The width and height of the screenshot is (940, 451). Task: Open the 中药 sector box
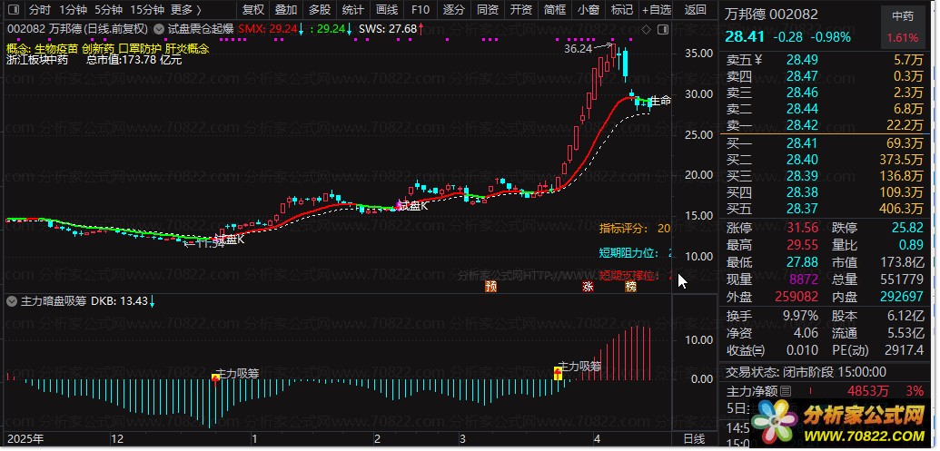pyautogui.click(x=903, y=25)
